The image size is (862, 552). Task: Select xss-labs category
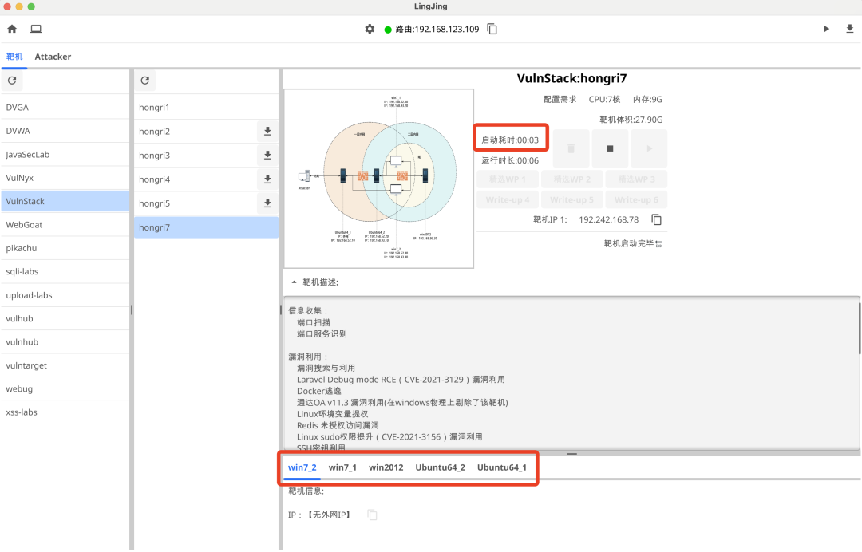pos(65,412)
